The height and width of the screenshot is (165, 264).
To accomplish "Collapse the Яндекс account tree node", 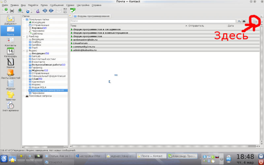I will coord(24,51).
